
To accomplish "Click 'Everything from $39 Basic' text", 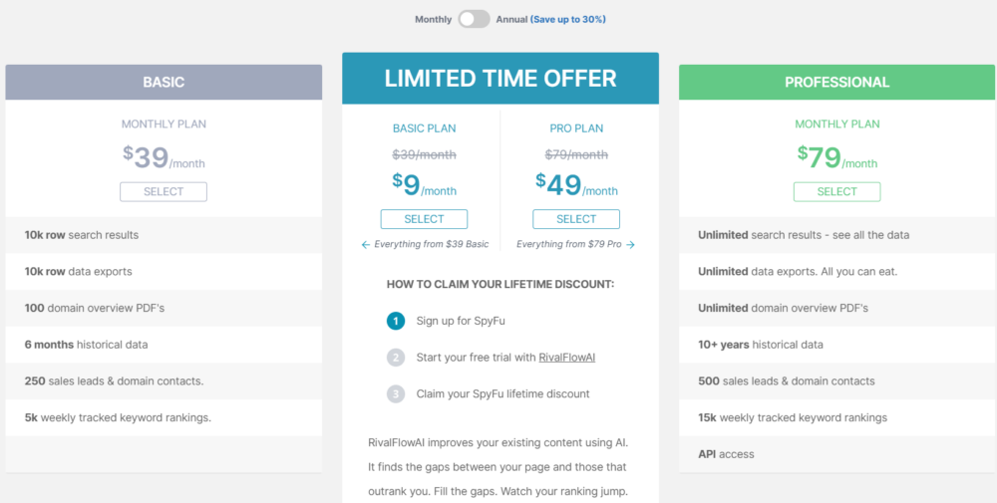I will [x=431, y=244].
